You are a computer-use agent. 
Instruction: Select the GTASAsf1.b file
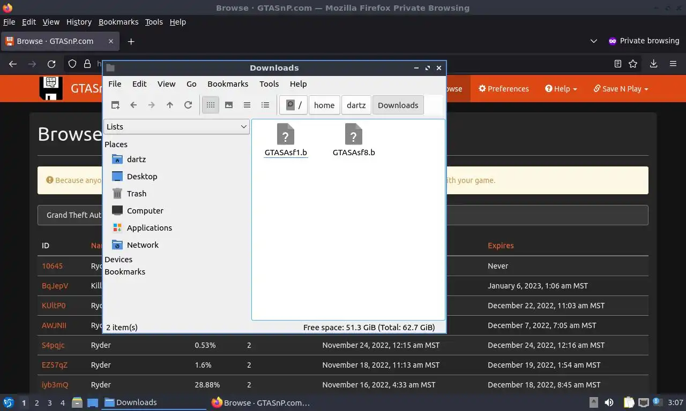(286, 140)
